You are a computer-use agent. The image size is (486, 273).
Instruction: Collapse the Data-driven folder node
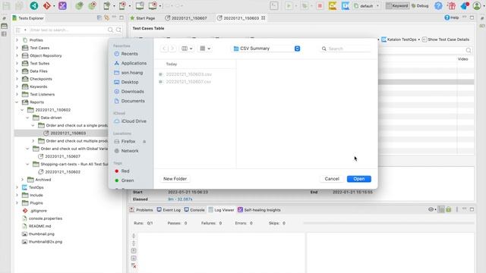pyautogui.click(x=27, y=118)
